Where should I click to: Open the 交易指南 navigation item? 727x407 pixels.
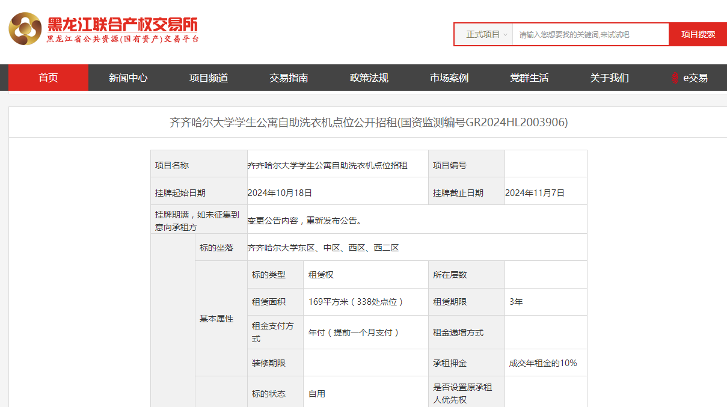click(x=289, y=78)
